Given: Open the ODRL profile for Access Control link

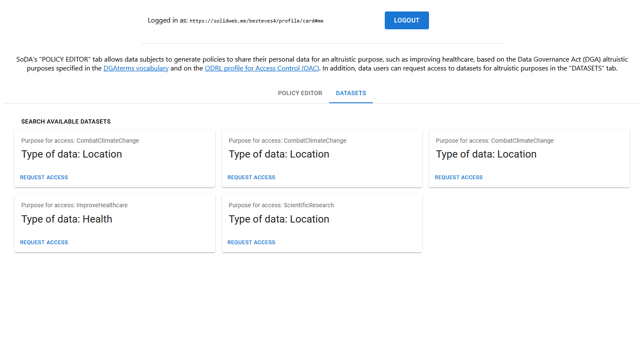Looking at the screenshot, I should pos(261,68).
